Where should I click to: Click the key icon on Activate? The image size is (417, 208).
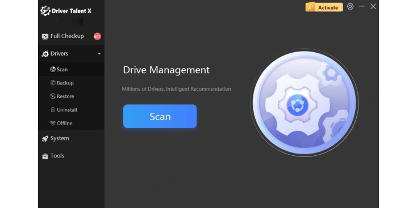310,7
